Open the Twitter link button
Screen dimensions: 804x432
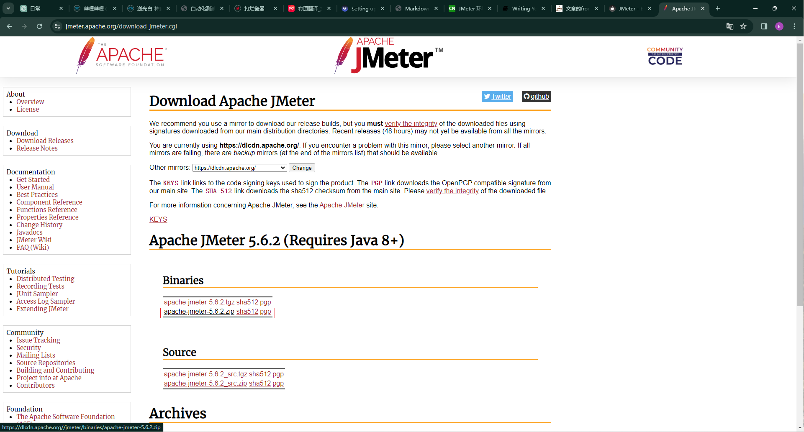point(497,96)
